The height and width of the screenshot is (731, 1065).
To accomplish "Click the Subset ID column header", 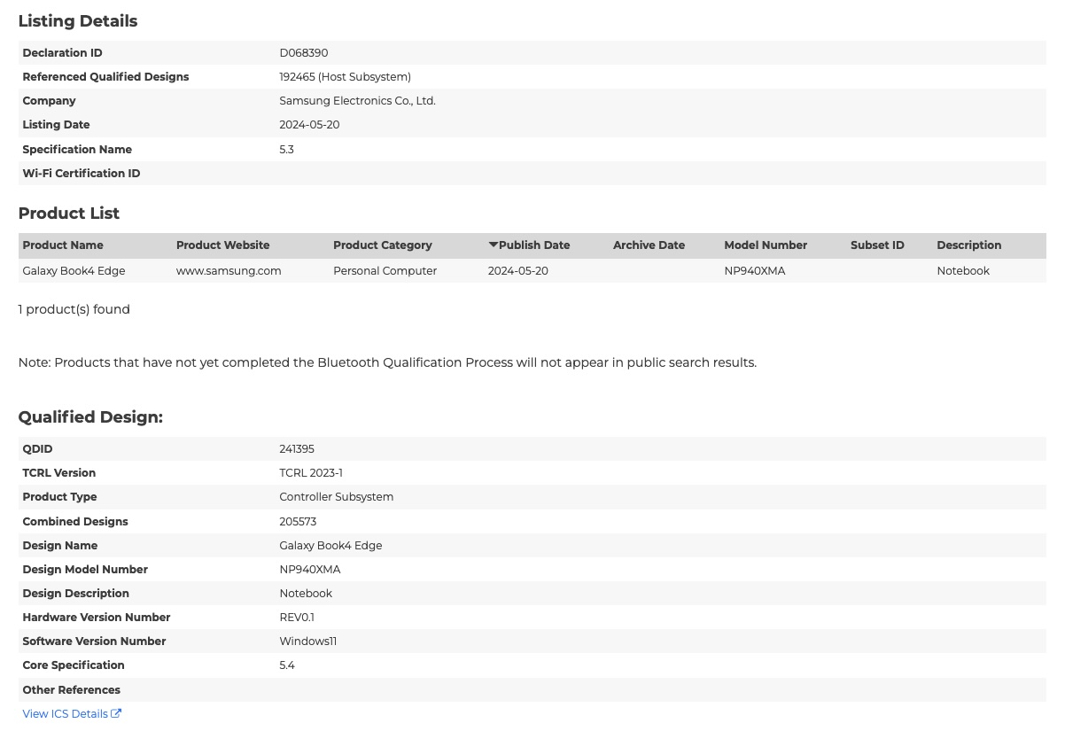I will pos(877,245).
